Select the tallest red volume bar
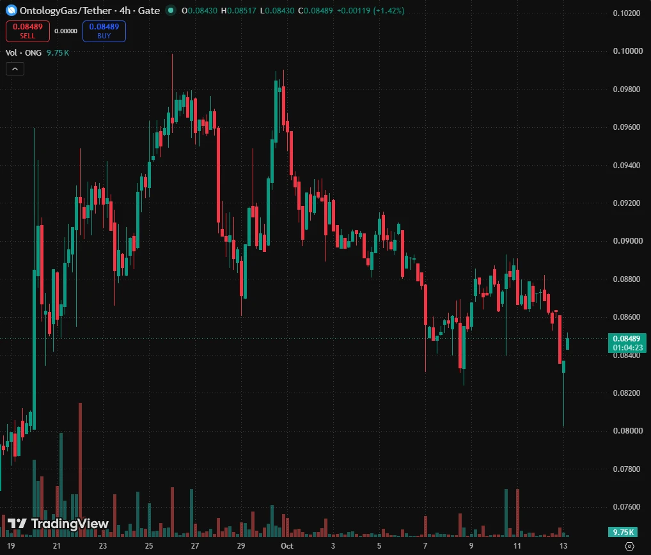The image size is (651, 555). tap(80, 470)
